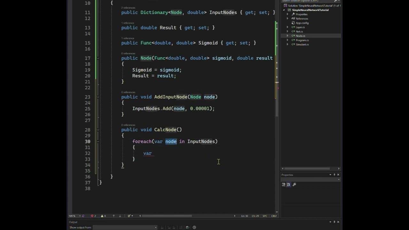Close the Output panel
Image resolution: width=409 pixels, height=230 pixels.
[x=338, y=222]
